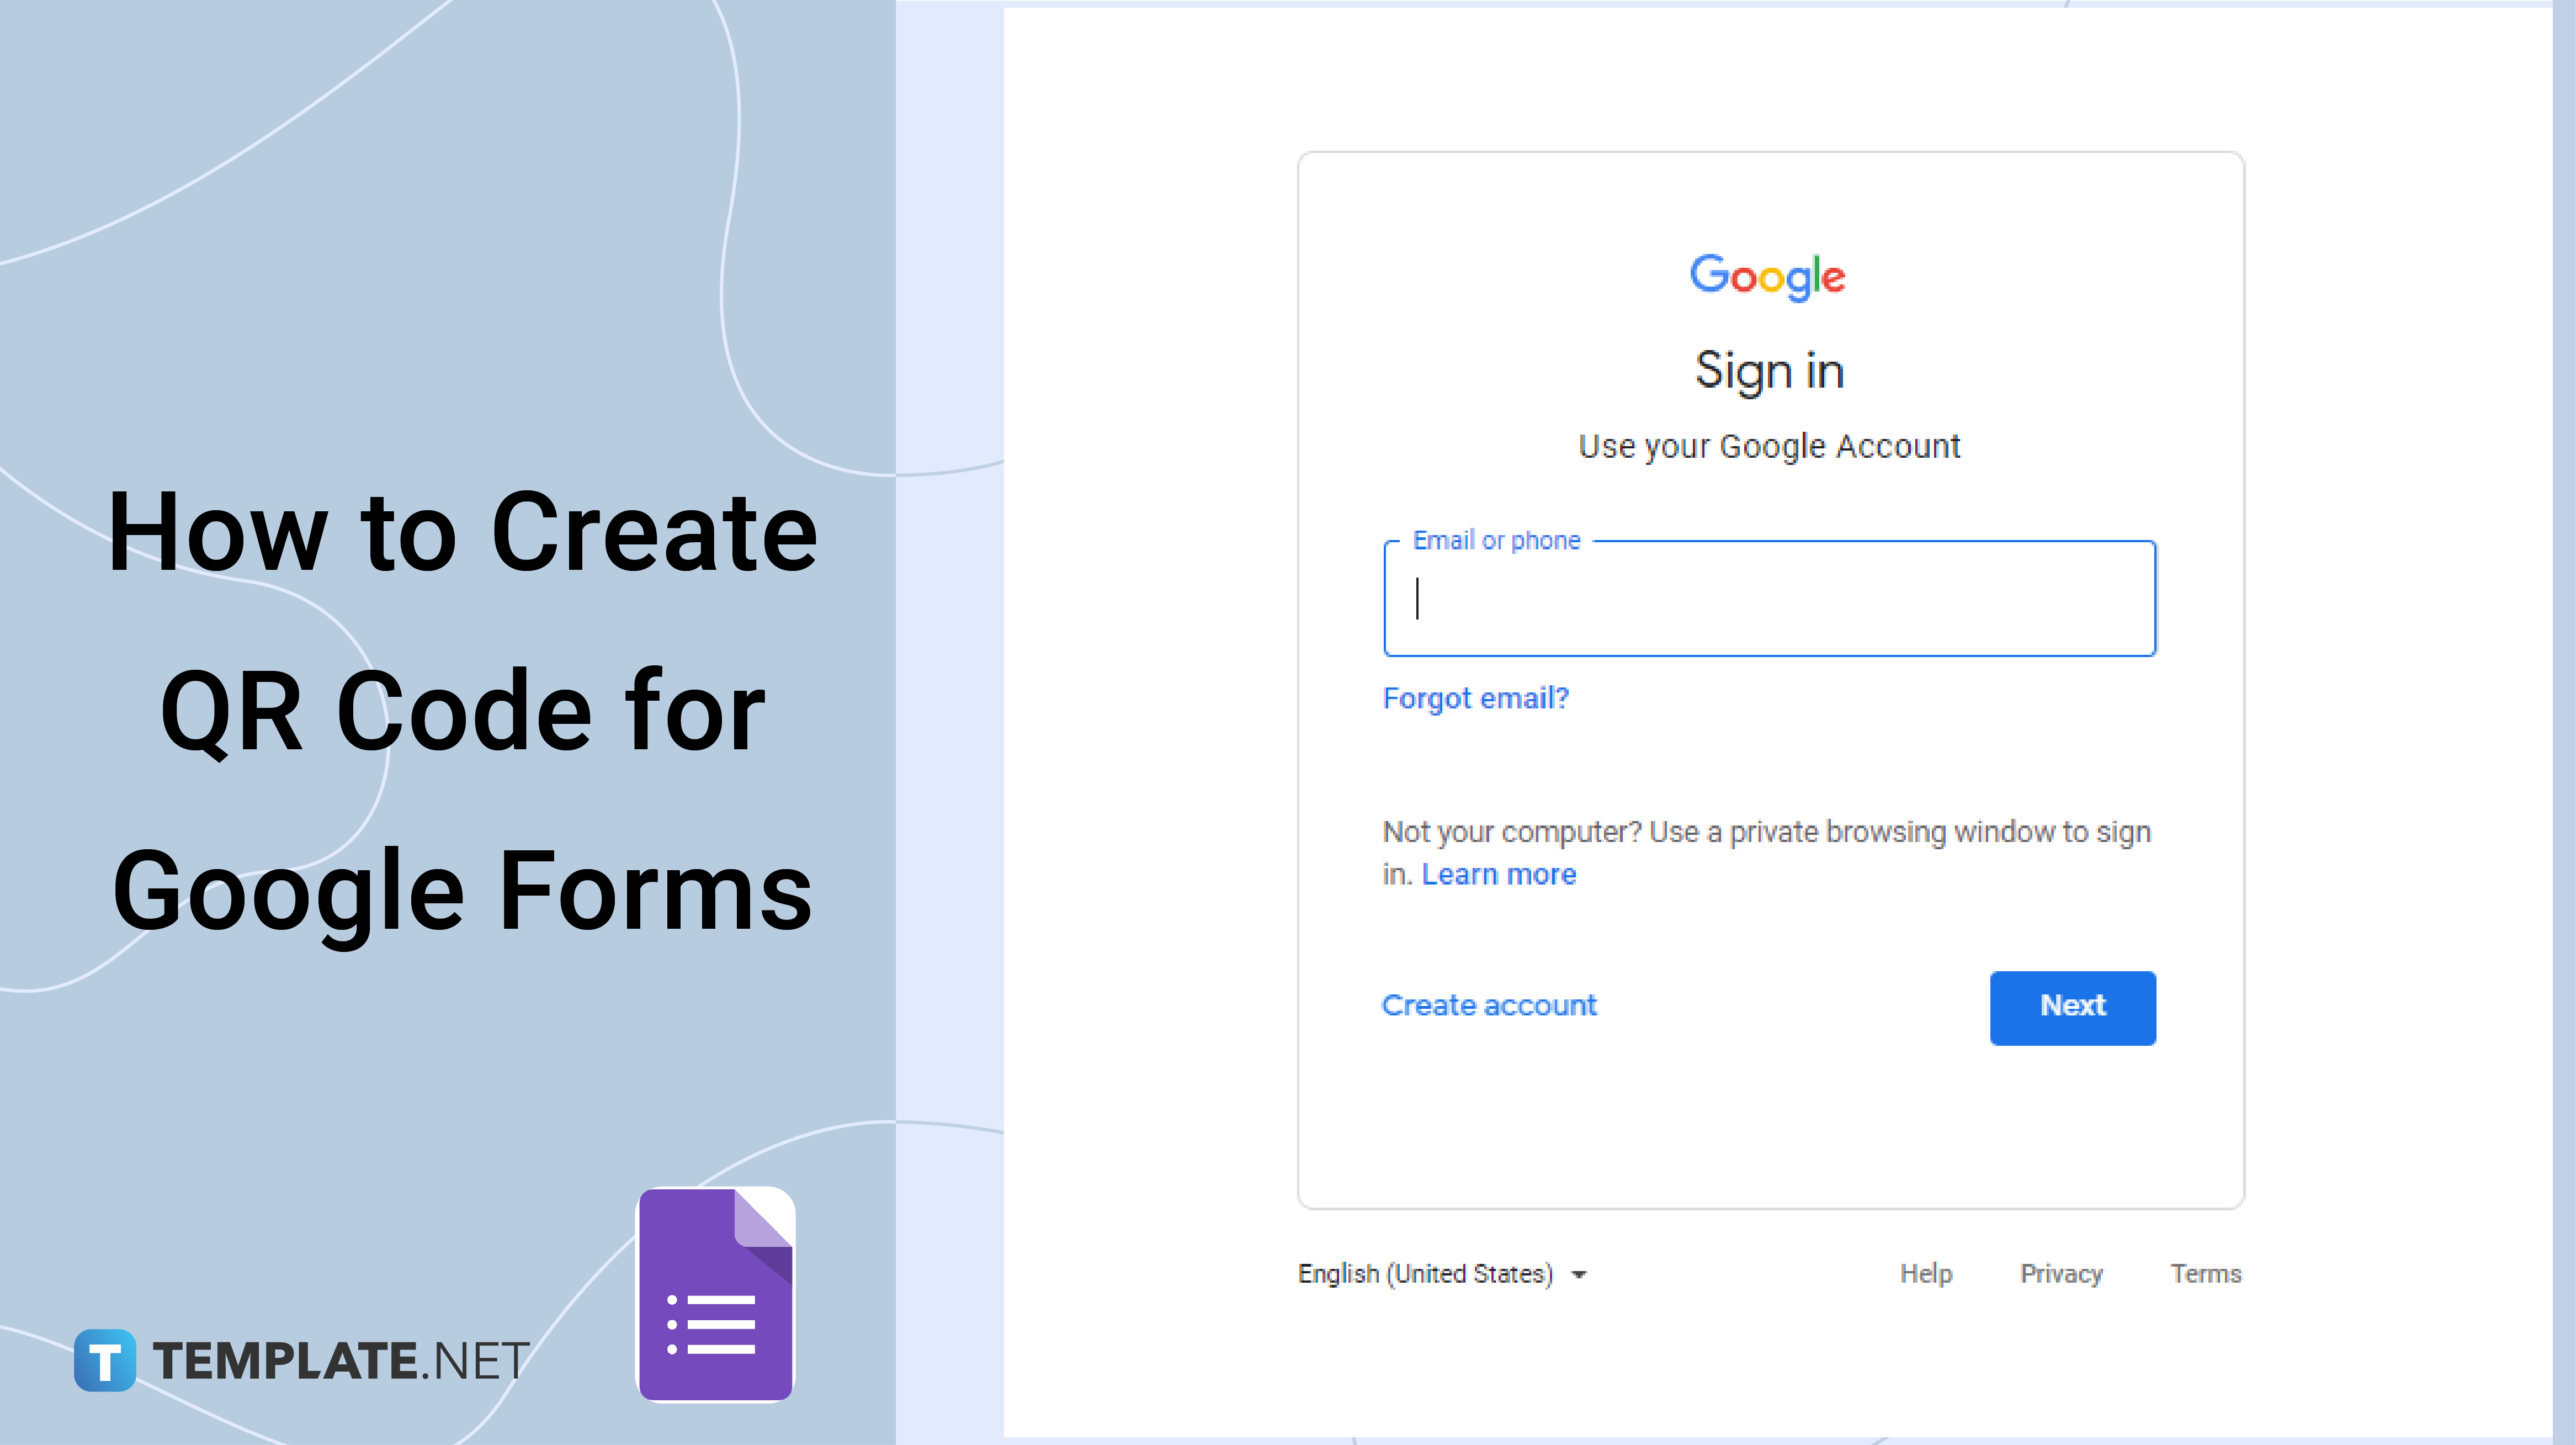Click the Create account link
The height and width of the screenshot is (1445, 2576).
tap(1488, 1004)
